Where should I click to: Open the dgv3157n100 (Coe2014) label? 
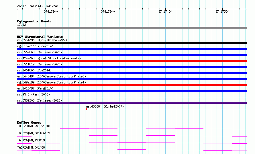35,46
